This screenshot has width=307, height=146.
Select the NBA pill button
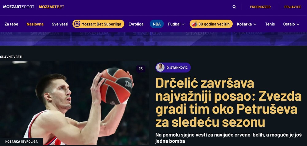tap(157, 24)
